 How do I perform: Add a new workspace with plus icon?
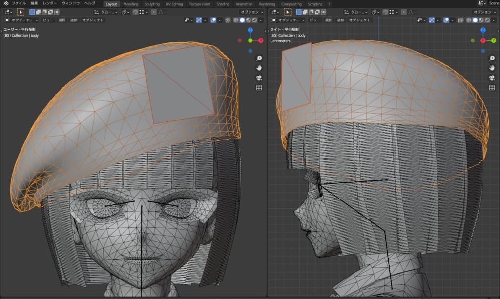coord(329,4)
